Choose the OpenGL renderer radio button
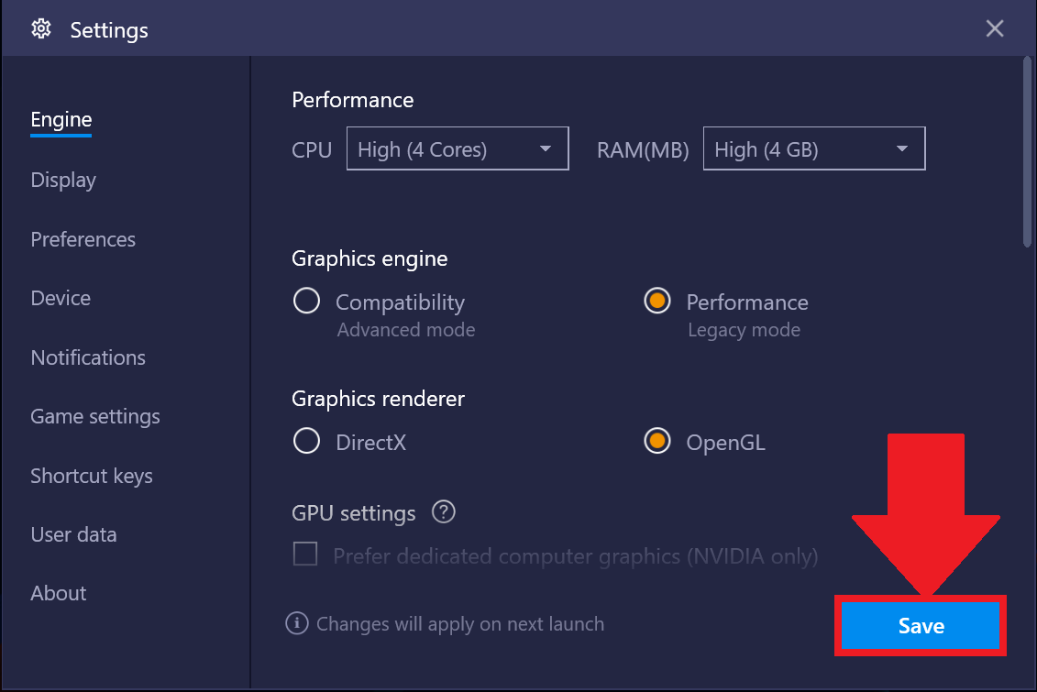Image resolution: width=1037 pixels, height=692 pixels. click(657, 441)
